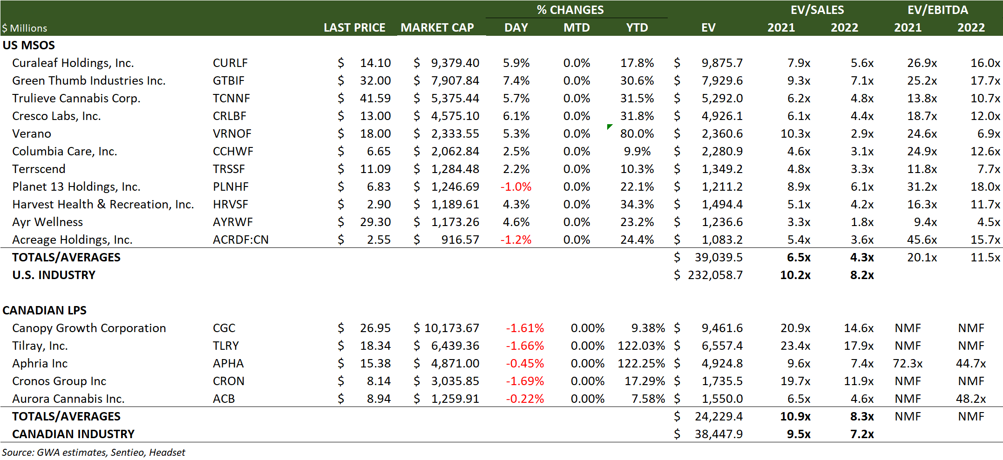Select the US MSOS section heading
The width and height of the screenshot is (1003, 460).
pos(29,45)
